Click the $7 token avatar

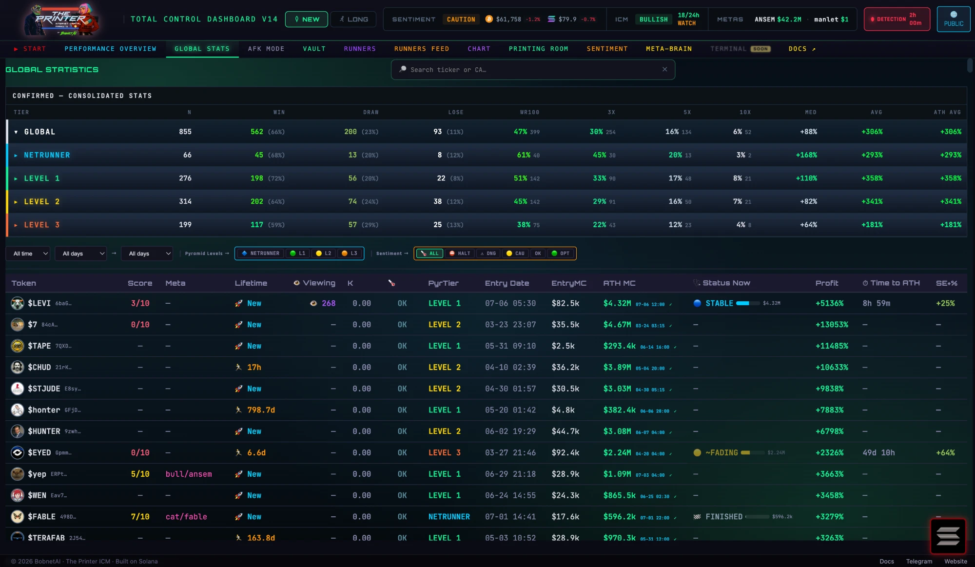point(18,324)
